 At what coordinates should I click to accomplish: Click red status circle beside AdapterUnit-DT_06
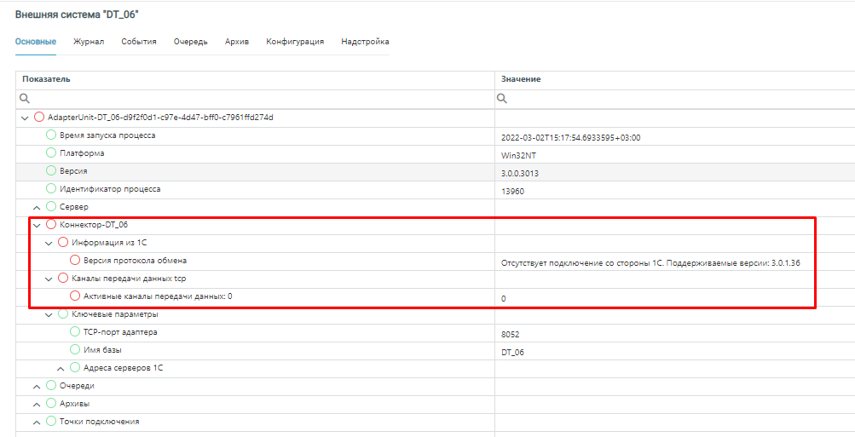point(39,117)
